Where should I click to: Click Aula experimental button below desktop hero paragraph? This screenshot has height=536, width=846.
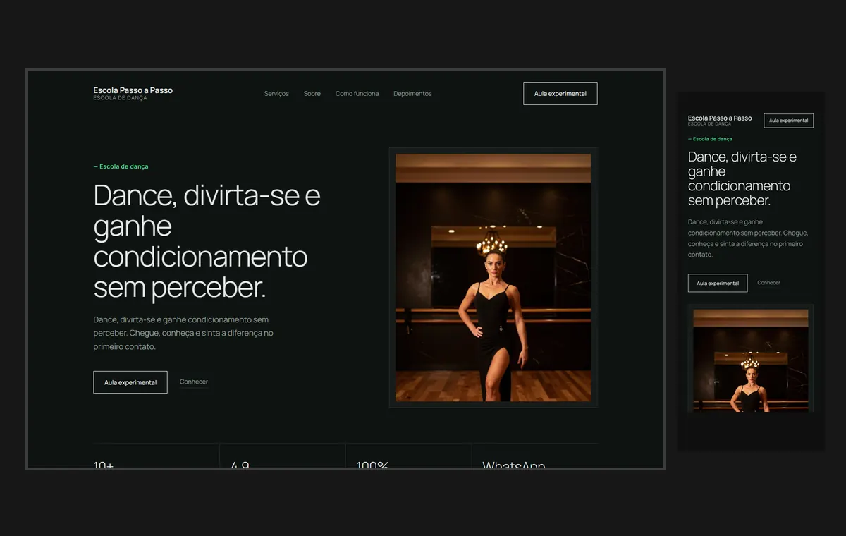click(130, 382)
